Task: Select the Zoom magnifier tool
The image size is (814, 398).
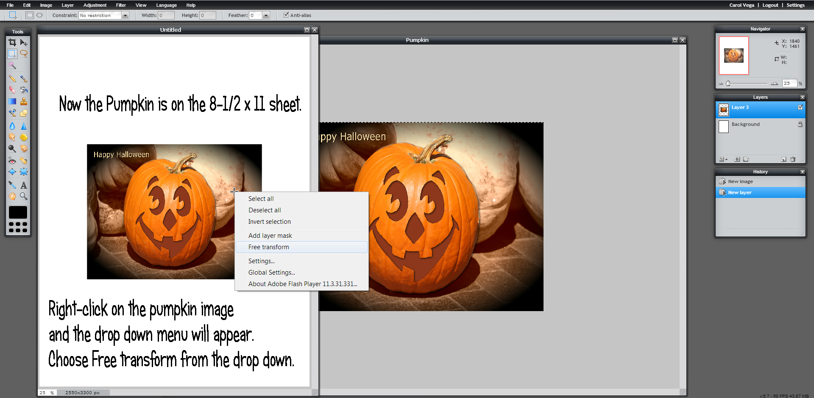Action: point(24,196)
